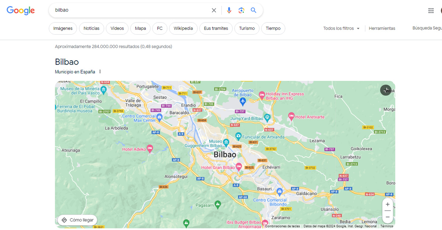Image resolution: width=442 pixels, height=230 pixels.
Task: Click the Cómo llegar directions button
Action: (x=77, y=220)
